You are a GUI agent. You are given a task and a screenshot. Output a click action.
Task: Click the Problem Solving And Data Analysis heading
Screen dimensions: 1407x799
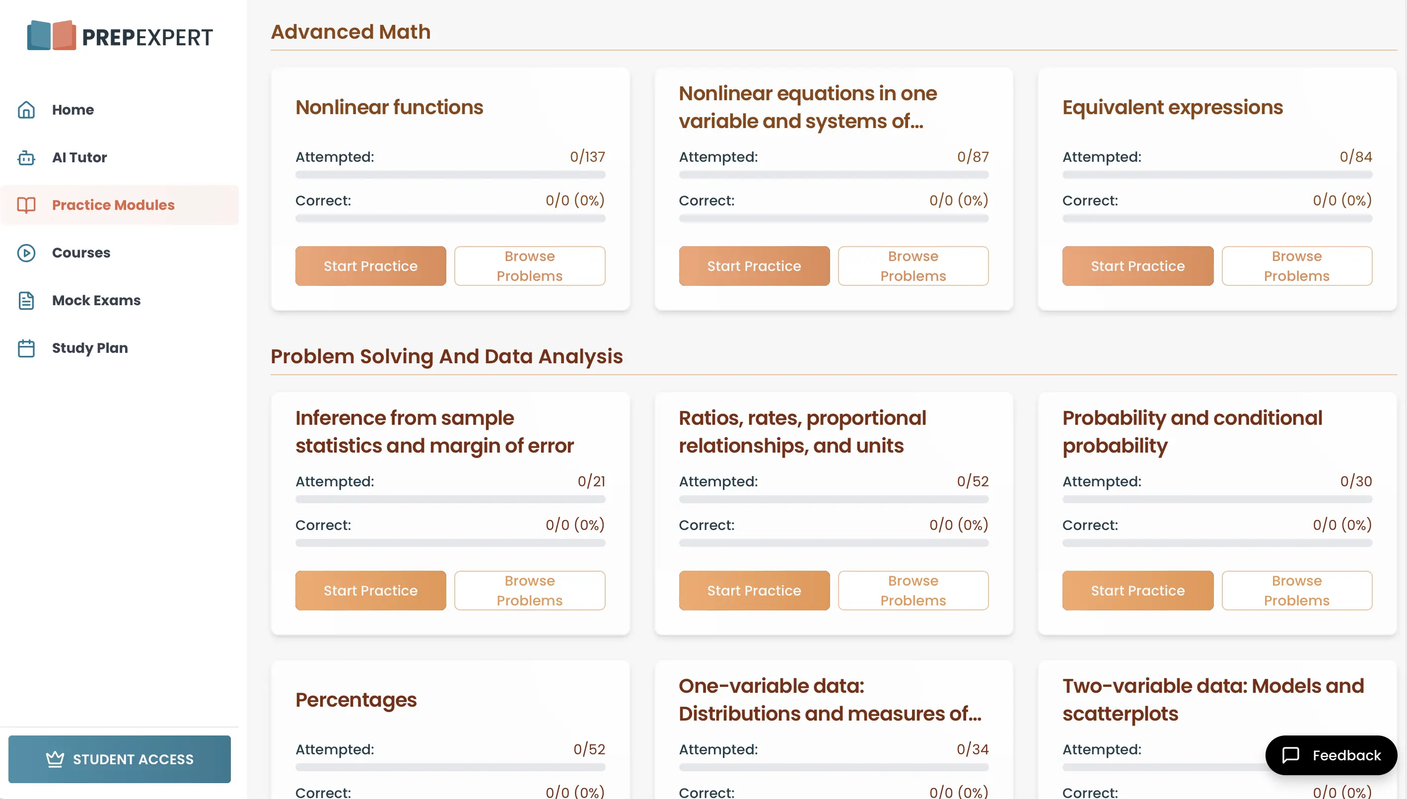(447, 357)
